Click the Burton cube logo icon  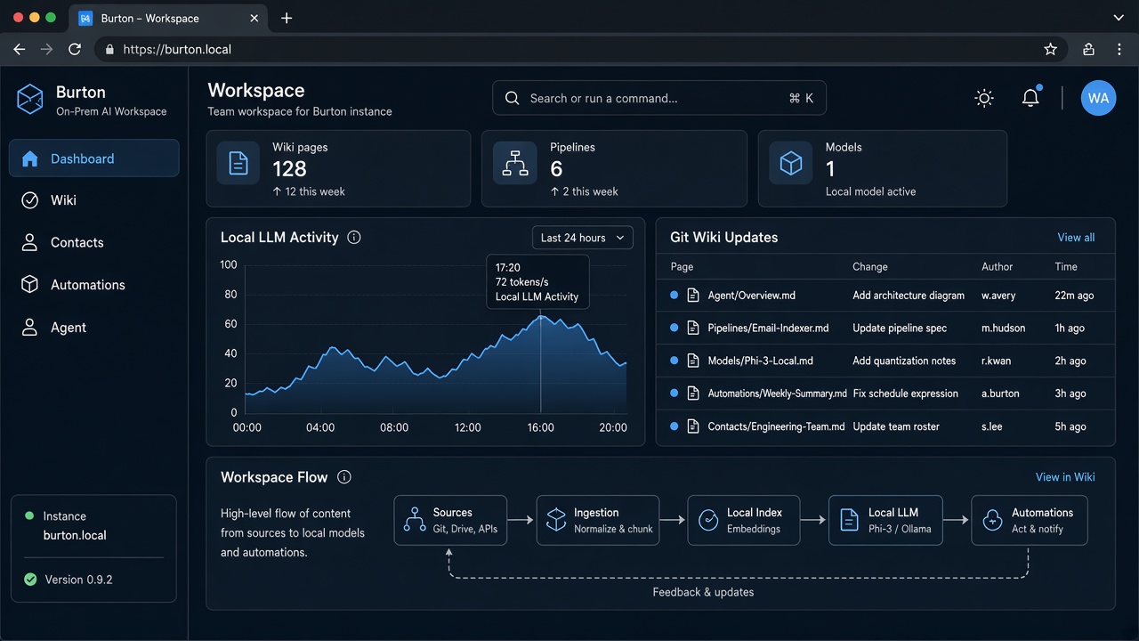(30, 99)
